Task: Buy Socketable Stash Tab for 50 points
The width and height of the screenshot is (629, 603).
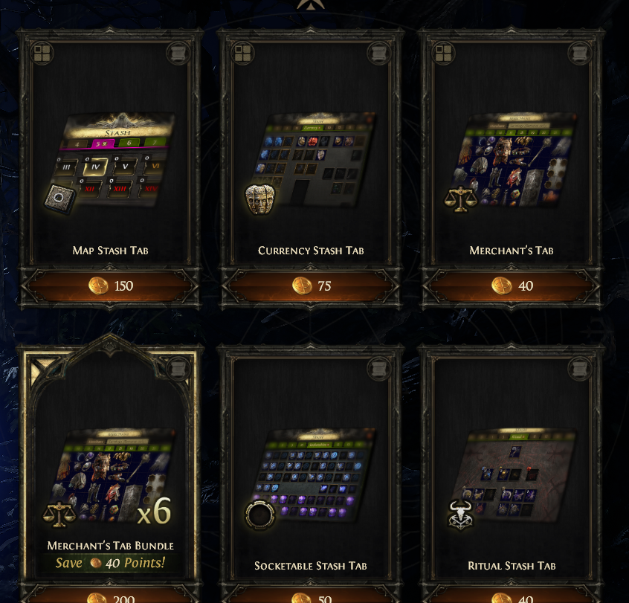Action: pos(311,596)
